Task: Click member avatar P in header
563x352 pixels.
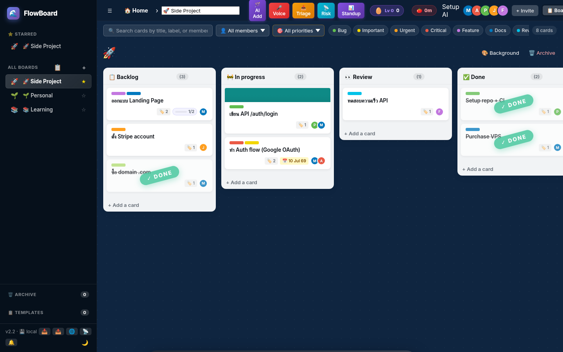Action: (486, 11)
